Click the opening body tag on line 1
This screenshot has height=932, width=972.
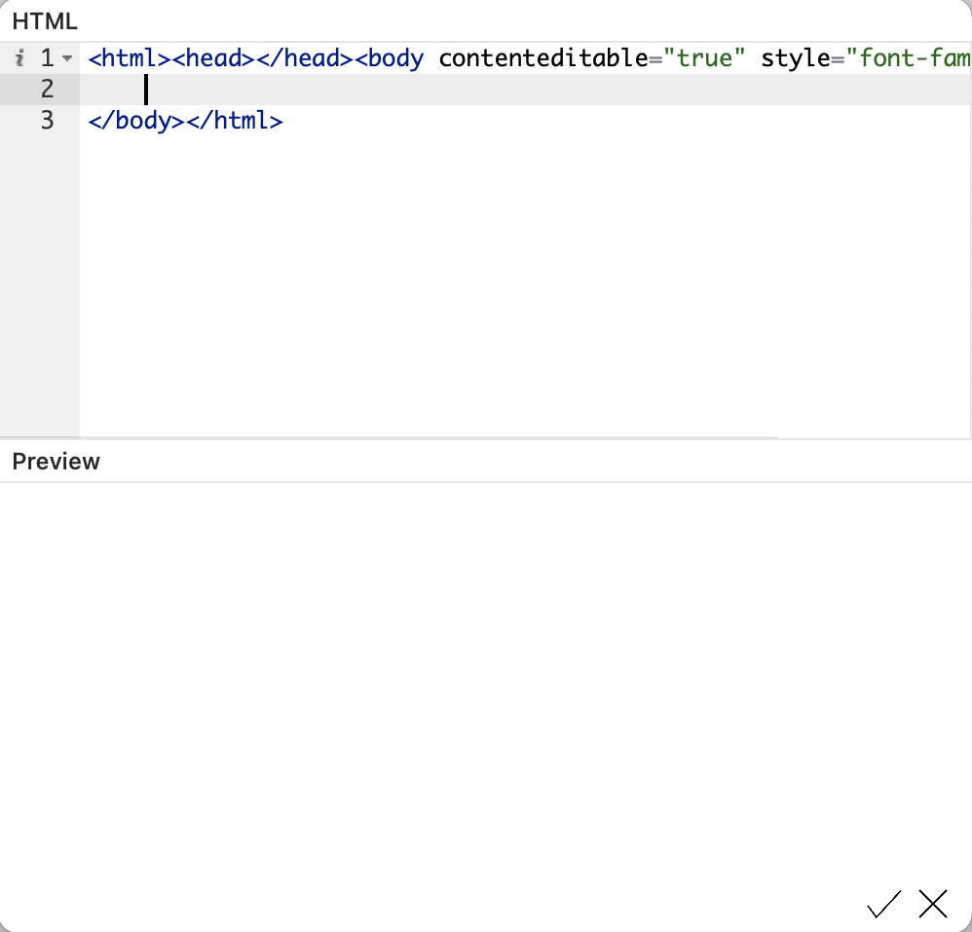[x=390, y=58]
